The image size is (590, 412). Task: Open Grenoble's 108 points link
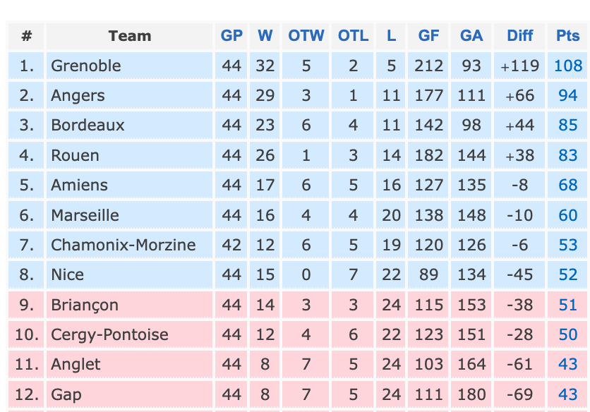tap(568, 66)
